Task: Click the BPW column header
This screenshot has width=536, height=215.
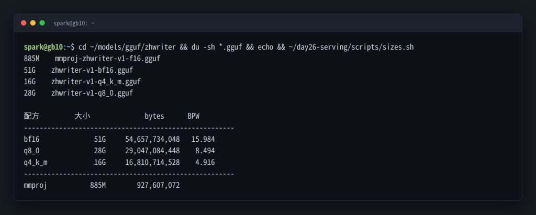Action: [x=194, y=116]
